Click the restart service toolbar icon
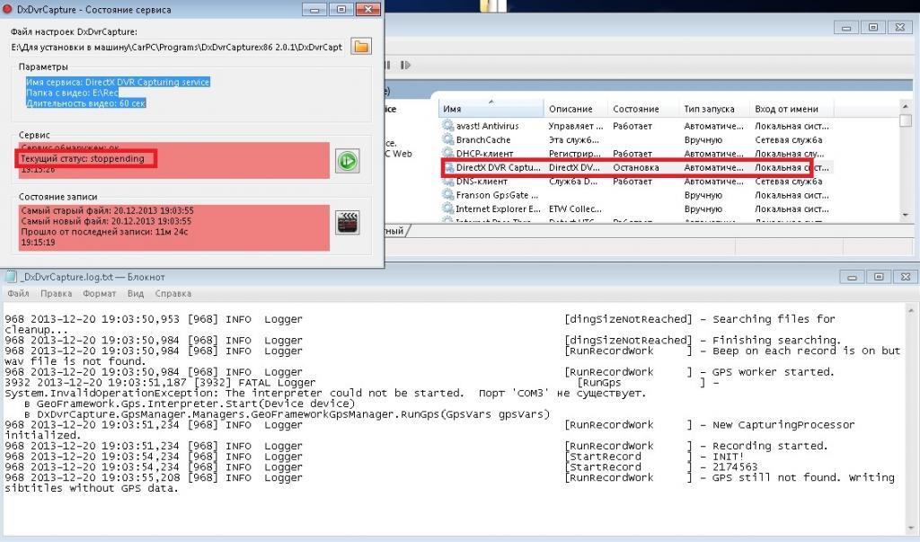Viewport: 920px width, 542px height. click(x=406, y=66)
